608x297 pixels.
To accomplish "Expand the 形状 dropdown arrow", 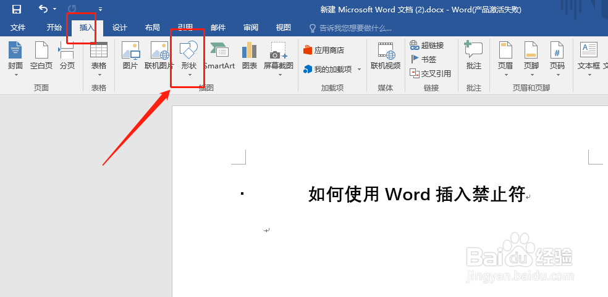I will pyautogui.click(x=190, y=75).
